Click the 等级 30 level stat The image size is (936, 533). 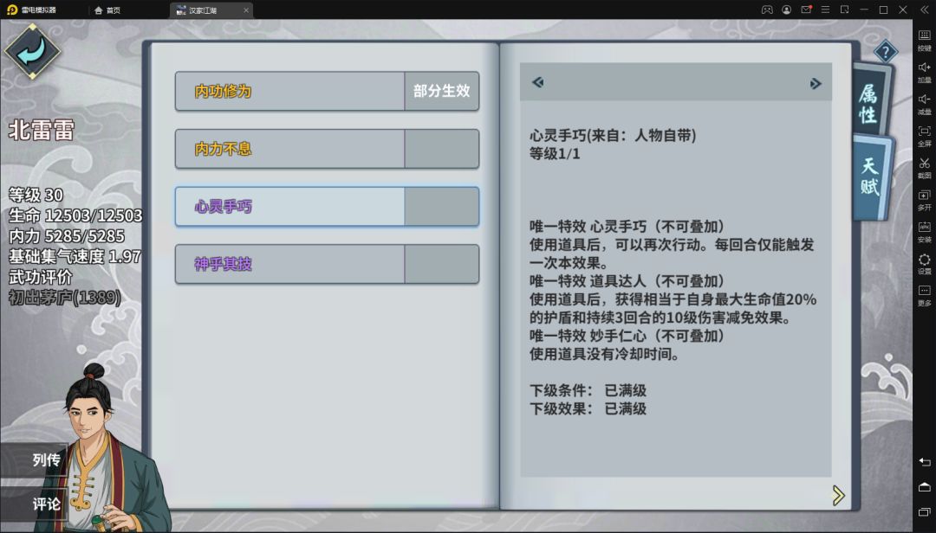36,195
